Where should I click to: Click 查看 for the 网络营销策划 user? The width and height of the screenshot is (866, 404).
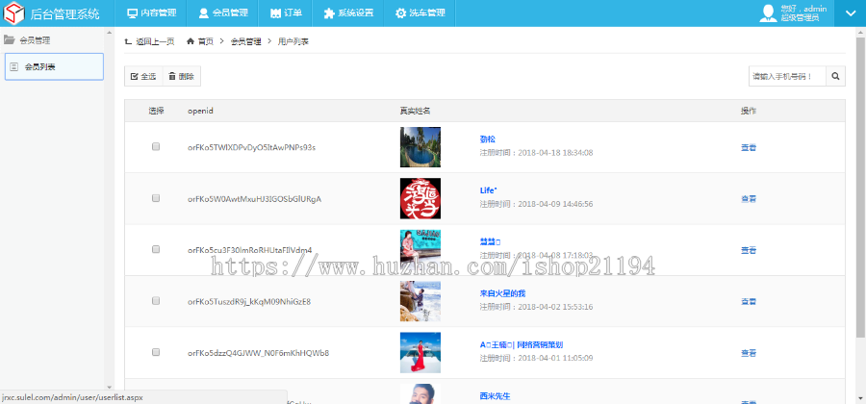tap(749, 353)
